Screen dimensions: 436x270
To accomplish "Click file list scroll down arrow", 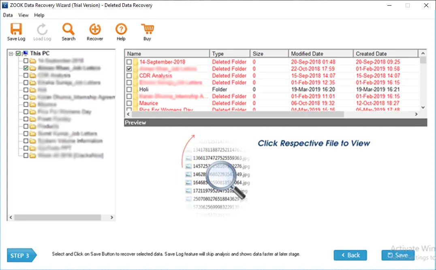I will point(423,107).
